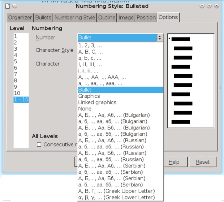Select level 5 in Level list
This screenshot has width=224, height=202.
coord(21,62)
